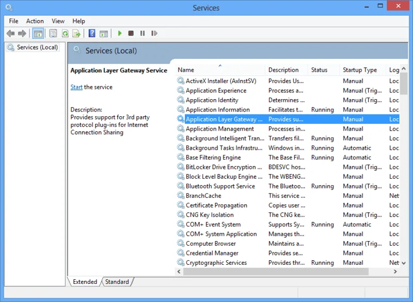413x302 pixels.
Task: Switch to the Standard tab
Action: tap(117, 282)
